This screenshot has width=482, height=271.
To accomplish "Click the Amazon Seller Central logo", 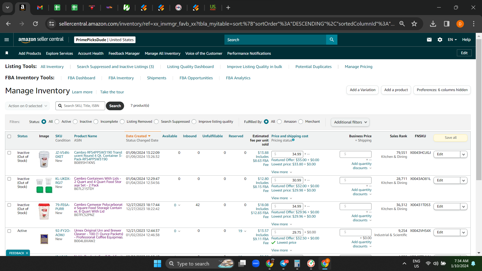I will [41, 40].
